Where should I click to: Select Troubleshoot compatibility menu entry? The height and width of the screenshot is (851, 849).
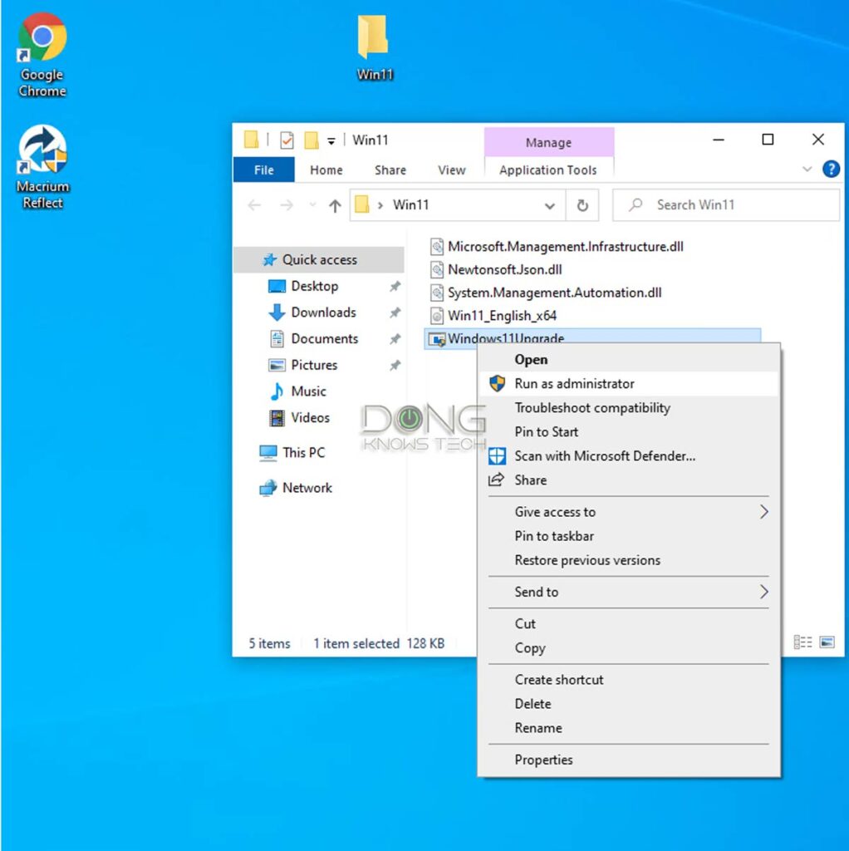(629, 407)
